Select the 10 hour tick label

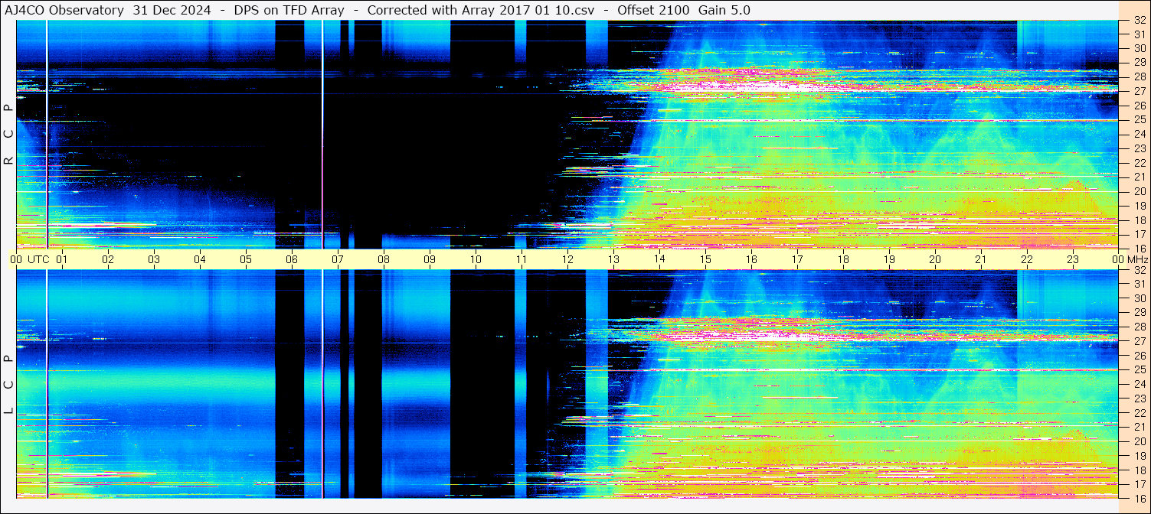pyautogui.click(x=476, y=259)
